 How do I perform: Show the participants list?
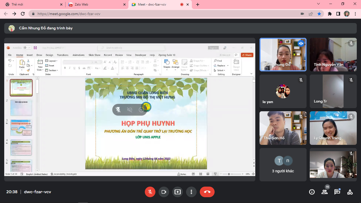pos(324,192)
